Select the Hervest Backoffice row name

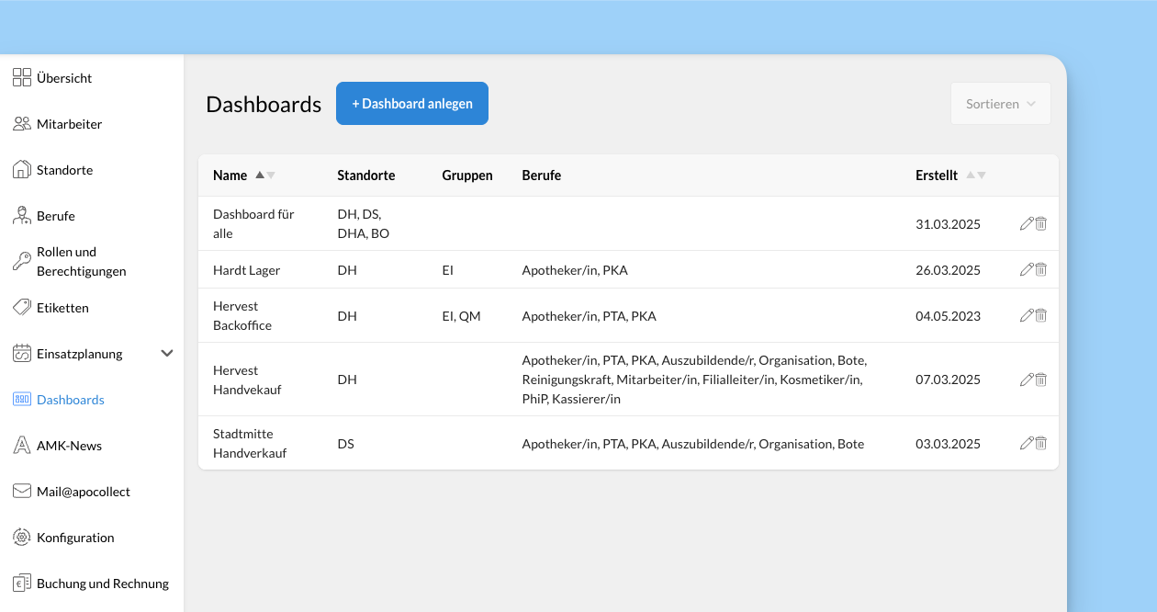tap(242, 315)
